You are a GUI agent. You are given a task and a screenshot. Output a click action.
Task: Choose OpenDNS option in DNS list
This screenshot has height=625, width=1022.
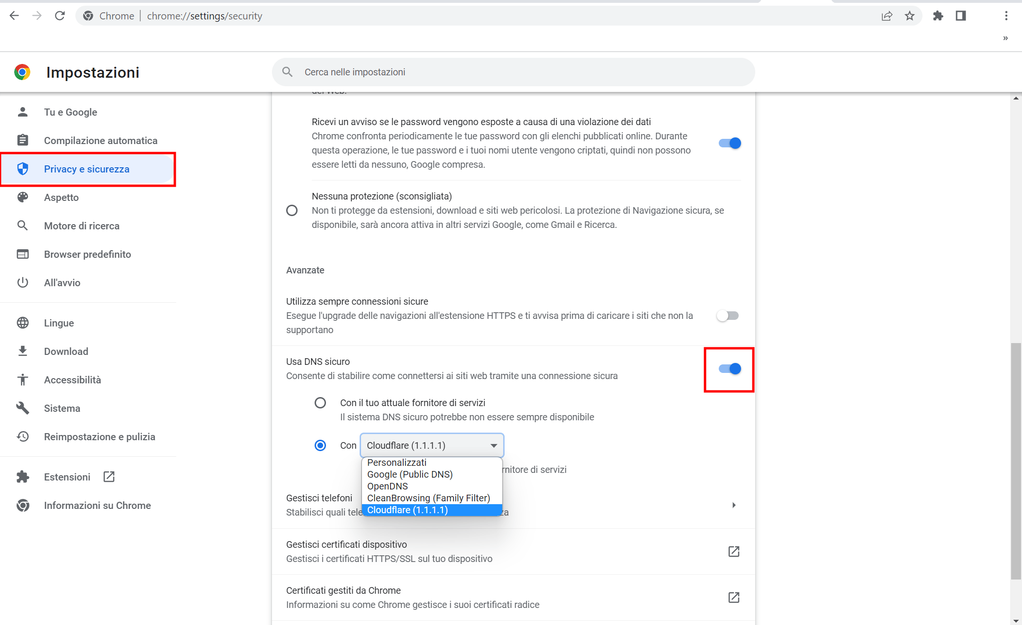point(387,486)
